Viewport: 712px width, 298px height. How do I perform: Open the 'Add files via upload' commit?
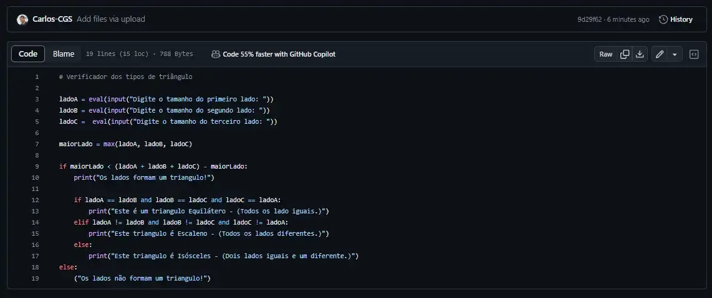coord(111,19)
